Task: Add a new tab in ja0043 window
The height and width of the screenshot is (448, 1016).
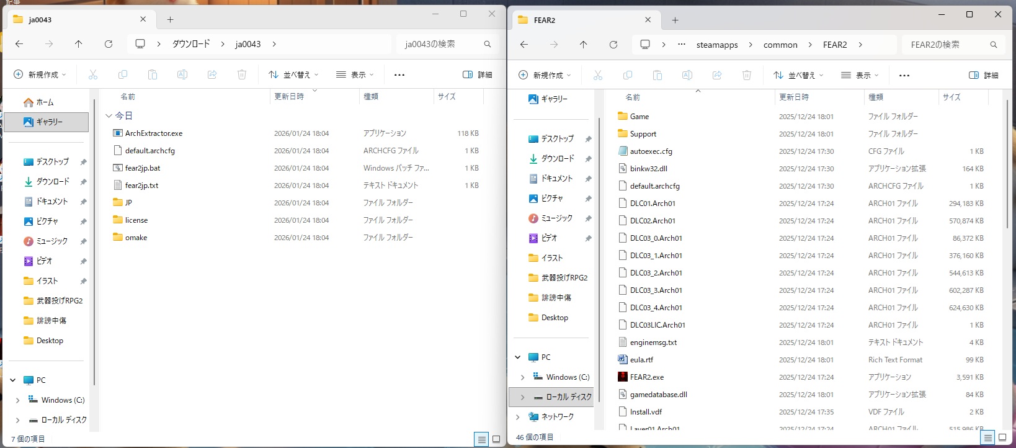Action: click(170, 20)
